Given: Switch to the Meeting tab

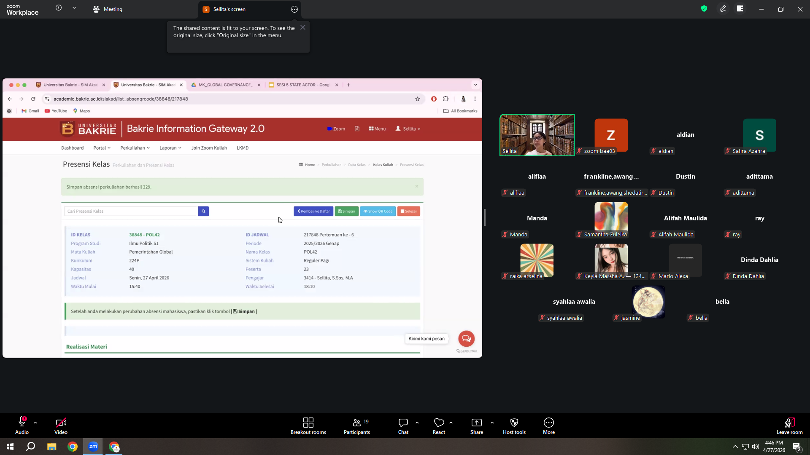Looking at the screenshot, I should (x=108, y=9).
